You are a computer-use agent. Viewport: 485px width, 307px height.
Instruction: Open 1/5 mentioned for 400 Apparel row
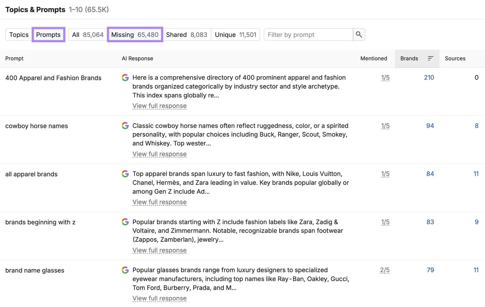tap(385, 78)
